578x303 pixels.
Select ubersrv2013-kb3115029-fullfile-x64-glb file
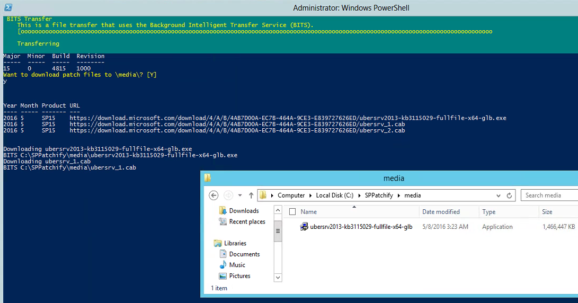[x=361, y=227]
